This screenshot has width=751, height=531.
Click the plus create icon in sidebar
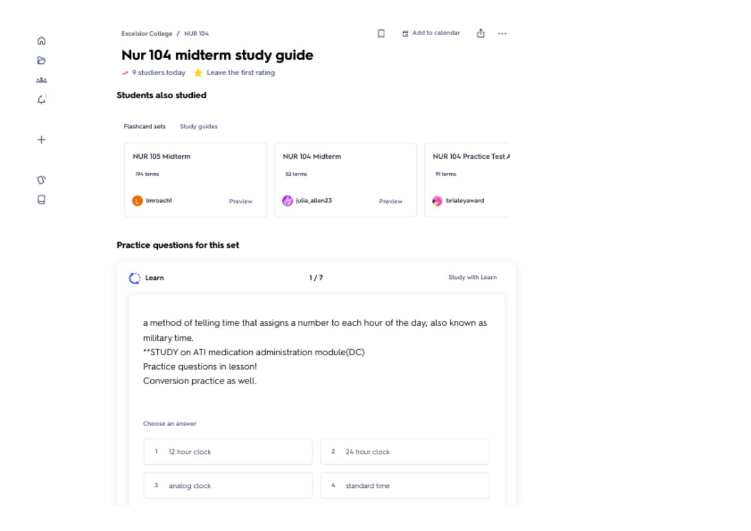tap(41, 140)
